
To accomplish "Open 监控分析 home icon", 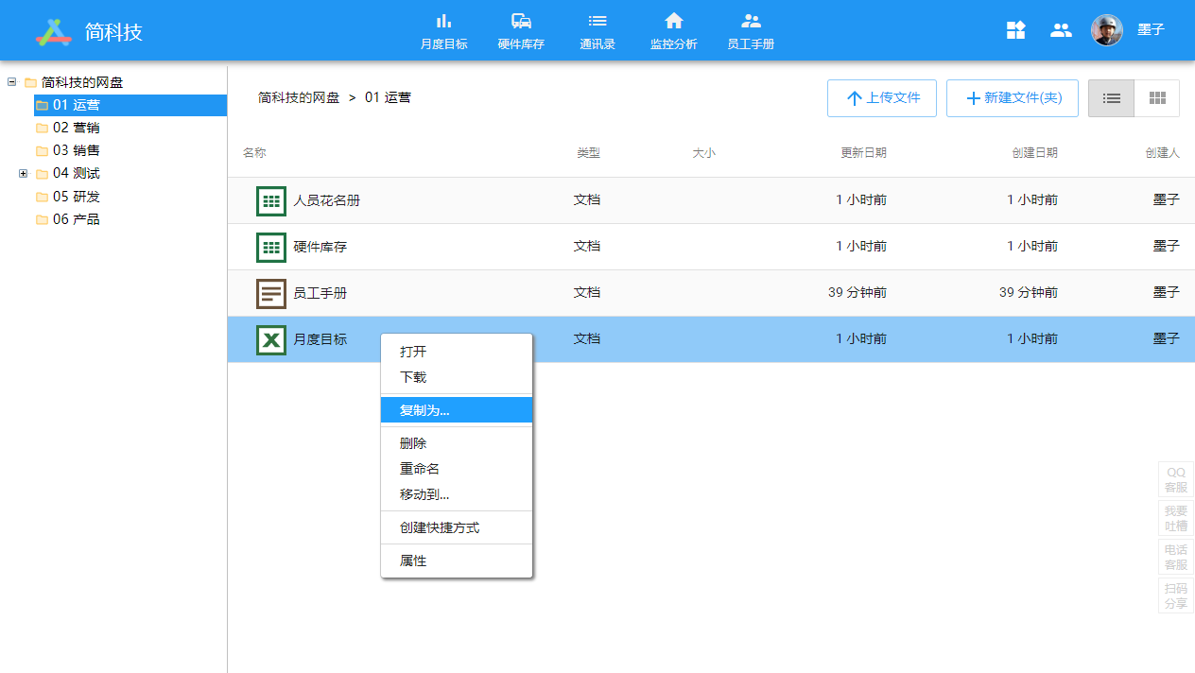I will (x=673, y=22).
